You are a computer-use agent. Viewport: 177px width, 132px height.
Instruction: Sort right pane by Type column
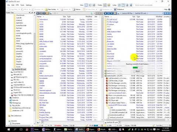(138, 16)
